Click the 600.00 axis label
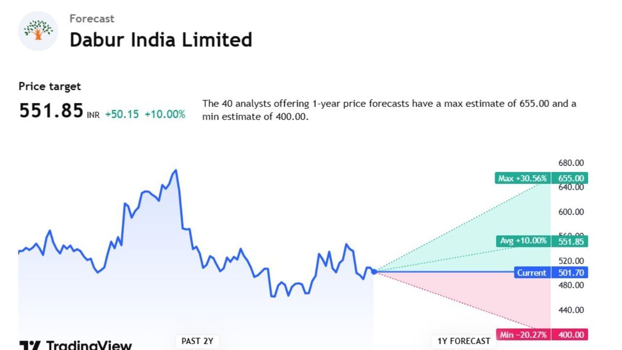622x350 pixels. click(571, 212)
